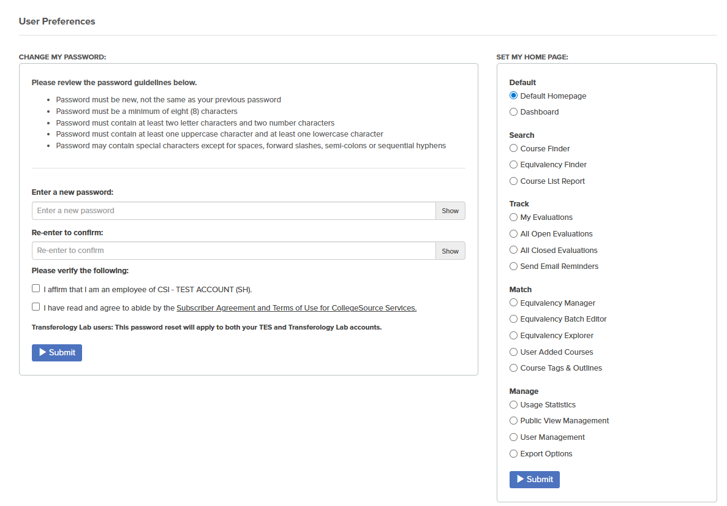The height and width of the screenshot is (506, 727).
Task: Select Course Finder radio button
Action: 513,148
